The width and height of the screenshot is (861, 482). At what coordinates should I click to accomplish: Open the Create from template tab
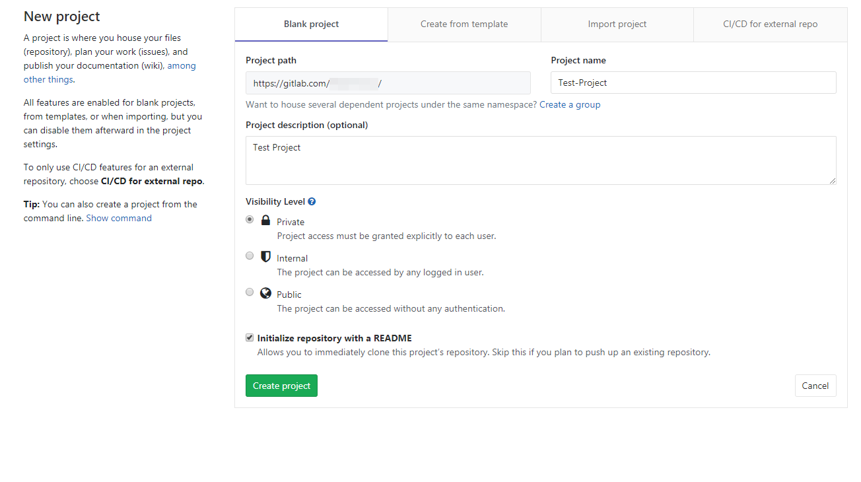pyautogui.click(x=464, y=24)
